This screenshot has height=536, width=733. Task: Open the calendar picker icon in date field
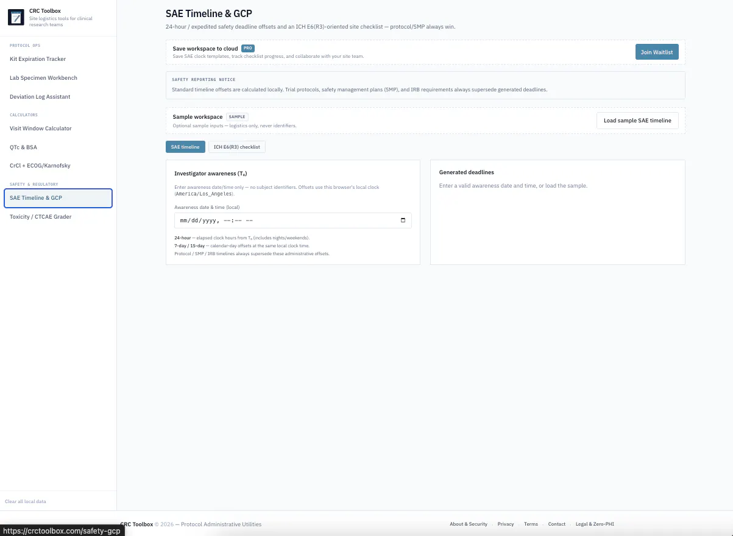[x=403, y=220]
